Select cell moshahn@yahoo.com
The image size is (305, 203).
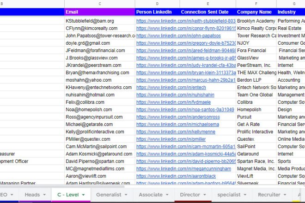pyautogui.click(x=100, y=80)
